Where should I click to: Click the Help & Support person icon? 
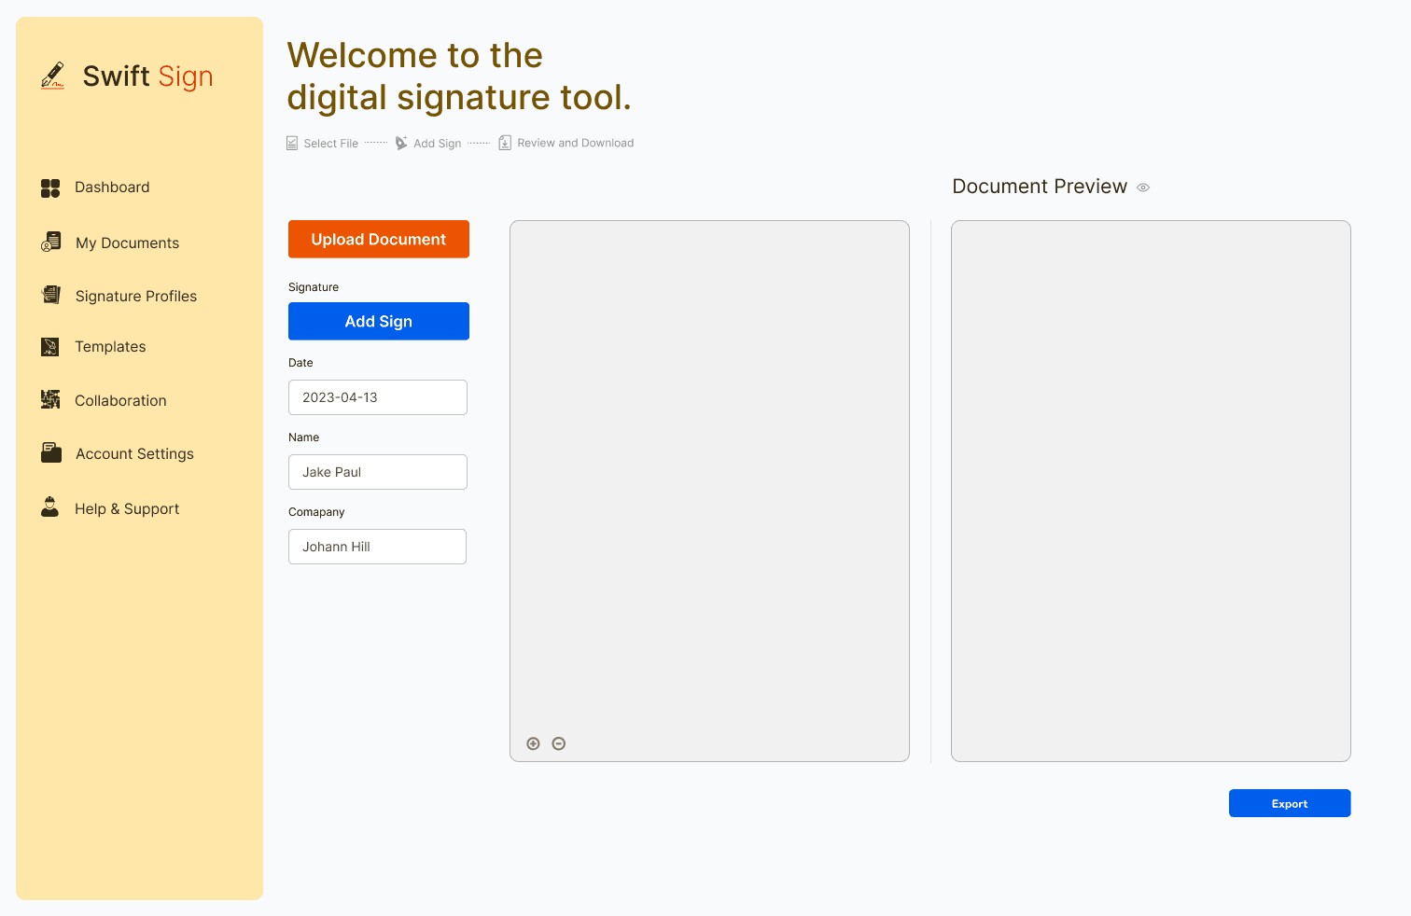pyautogui.click(x=49, y=507)
